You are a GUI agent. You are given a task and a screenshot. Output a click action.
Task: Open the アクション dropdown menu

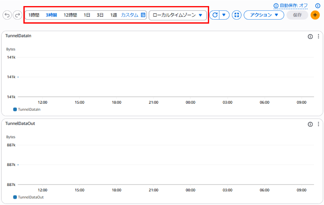264,15
